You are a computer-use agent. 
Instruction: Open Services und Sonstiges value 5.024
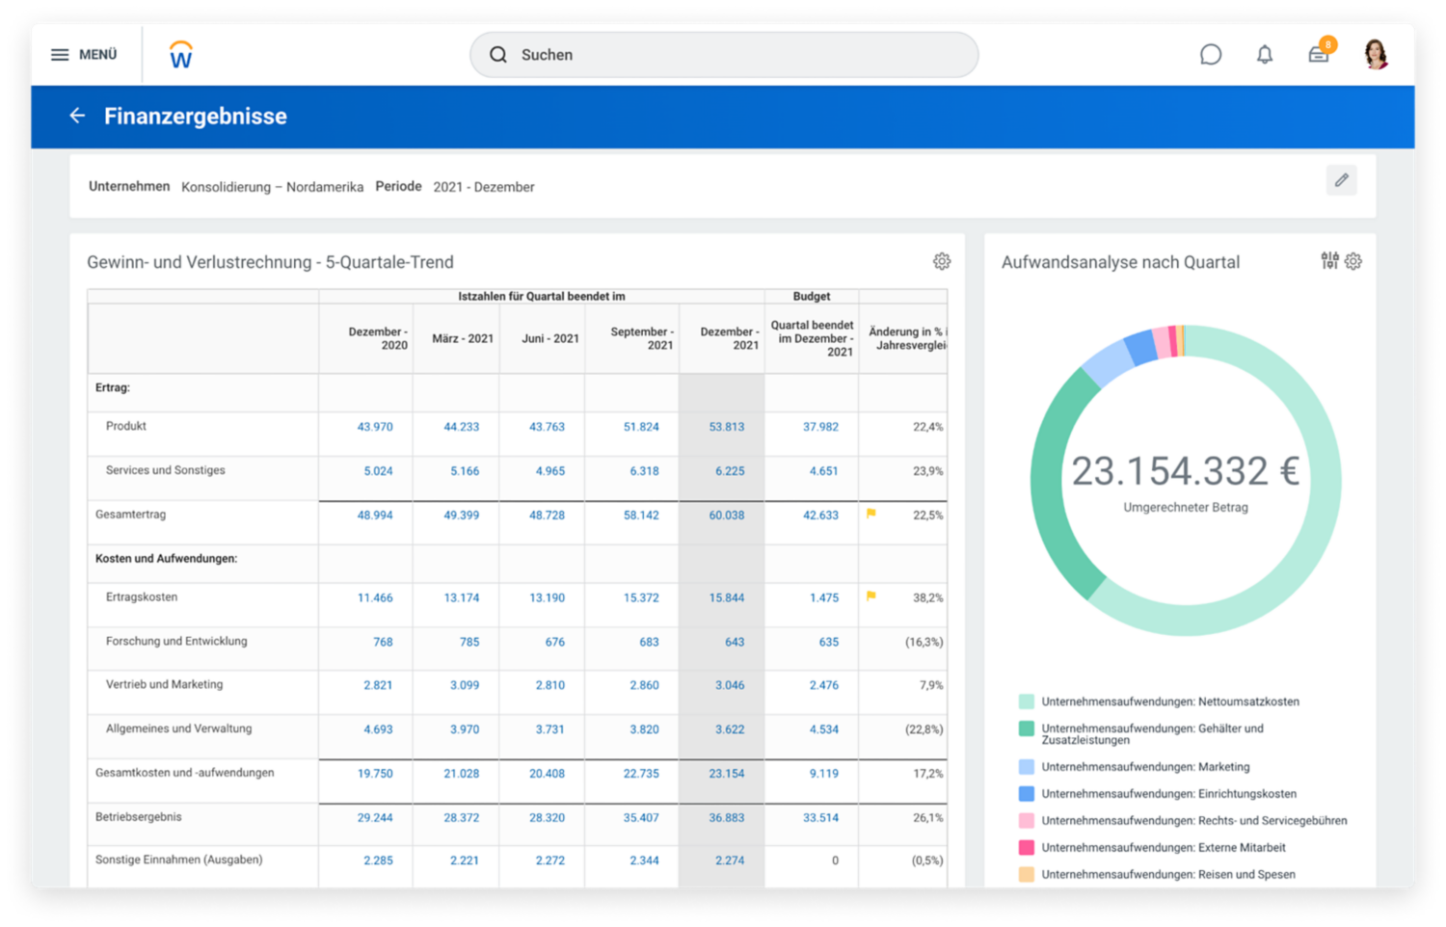(378, 471)
